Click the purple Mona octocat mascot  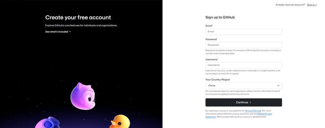[83, 96]
